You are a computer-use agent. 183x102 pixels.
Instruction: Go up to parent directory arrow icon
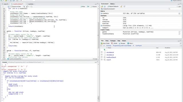[x=105, y=50]
